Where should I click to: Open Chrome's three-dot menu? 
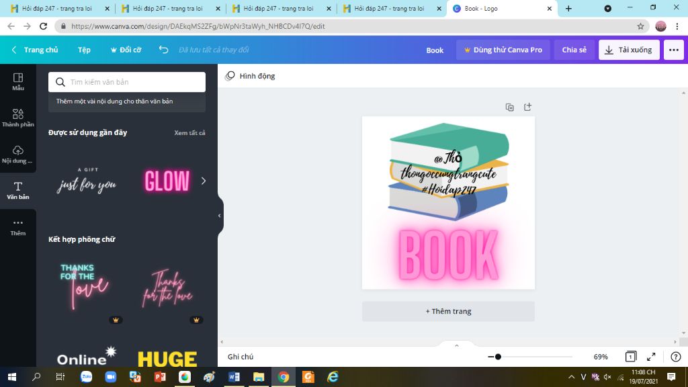(x=677, y=26)
